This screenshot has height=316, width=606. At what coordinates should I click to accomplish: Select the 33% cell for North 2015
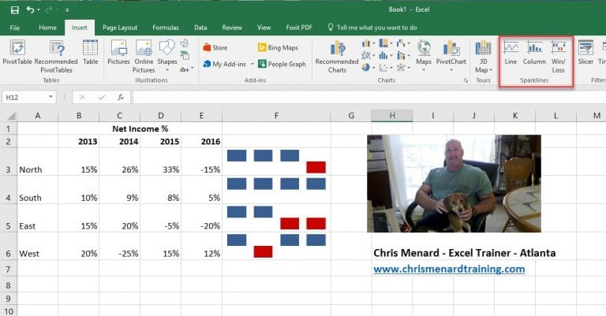point(160,162)
